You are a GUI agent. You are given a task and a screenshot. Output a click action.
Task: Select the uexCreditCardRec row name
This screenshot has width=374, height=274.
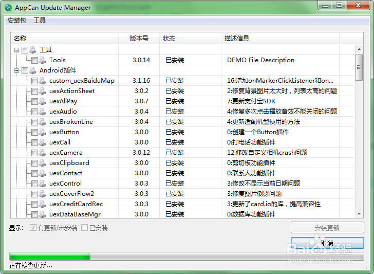[76, 204]
